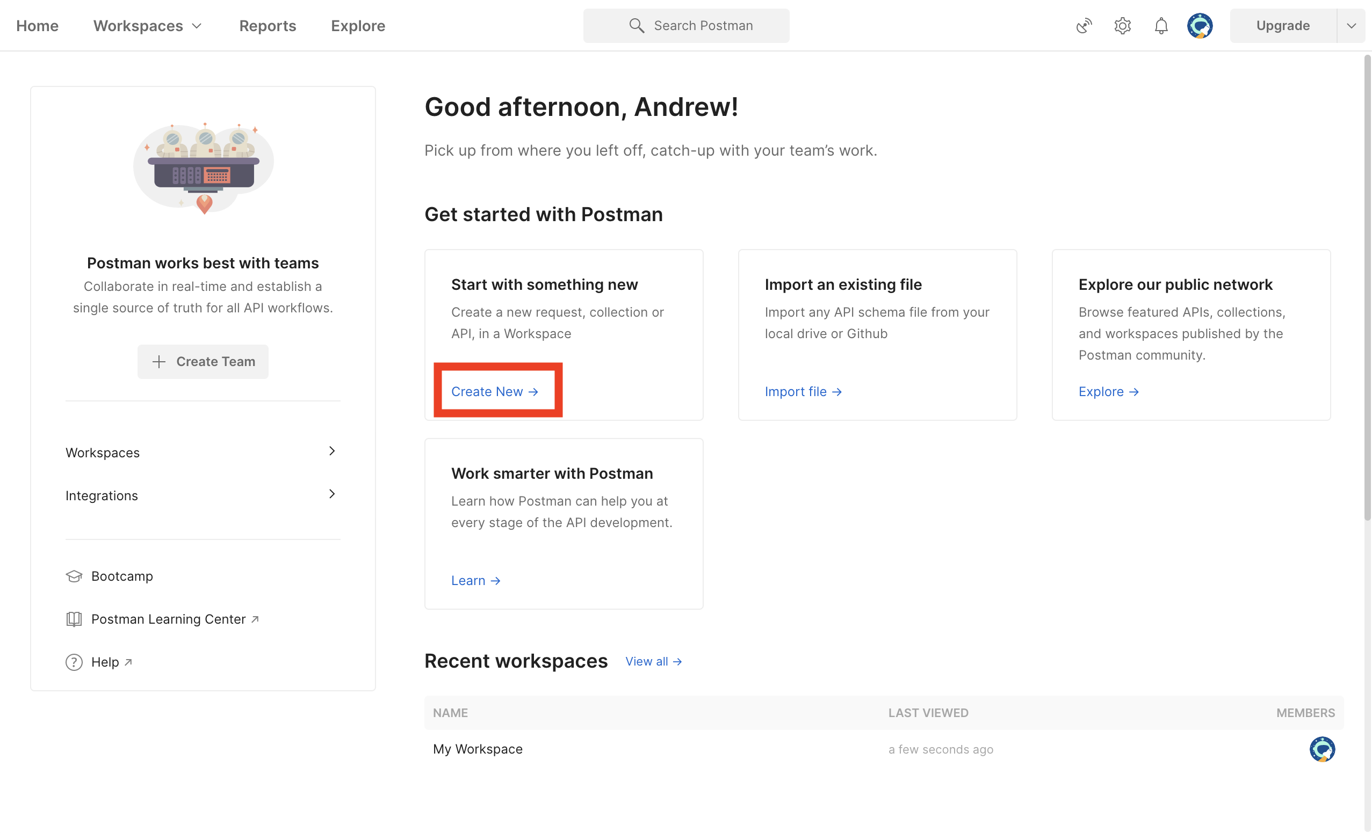1372x833 pixels.
Task: Click Workspaces label in side panel
Action: point(103,452)
